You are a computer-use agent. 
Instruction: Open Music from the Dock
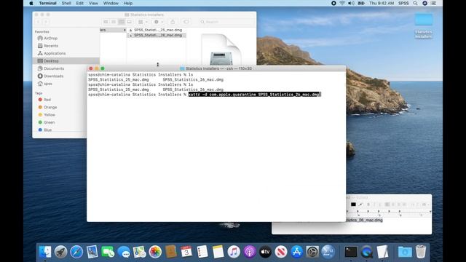point(234,252)
